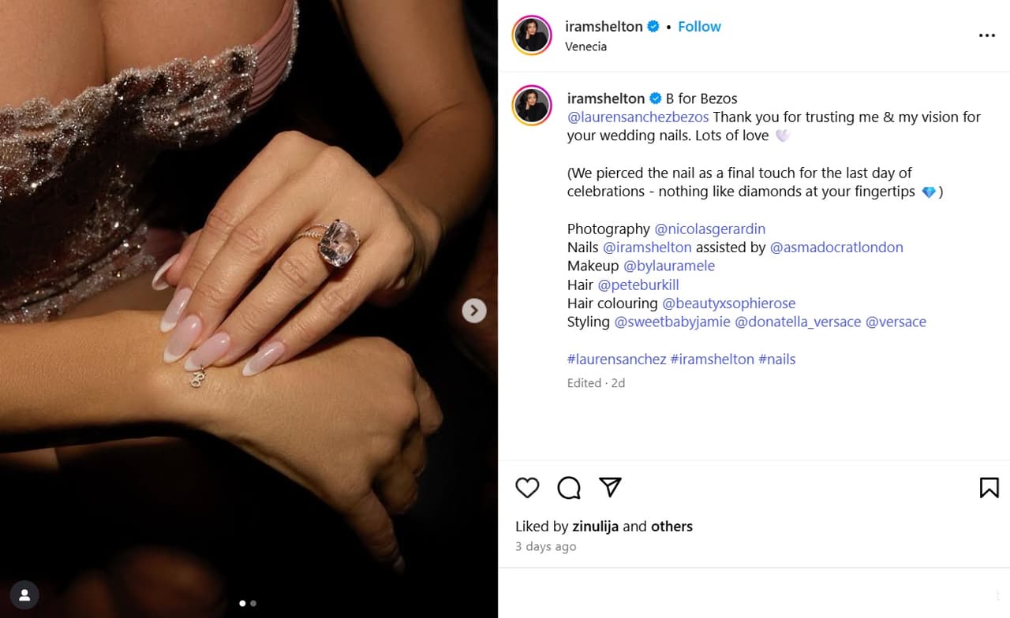Share the post via the paper plane icon

611,488
